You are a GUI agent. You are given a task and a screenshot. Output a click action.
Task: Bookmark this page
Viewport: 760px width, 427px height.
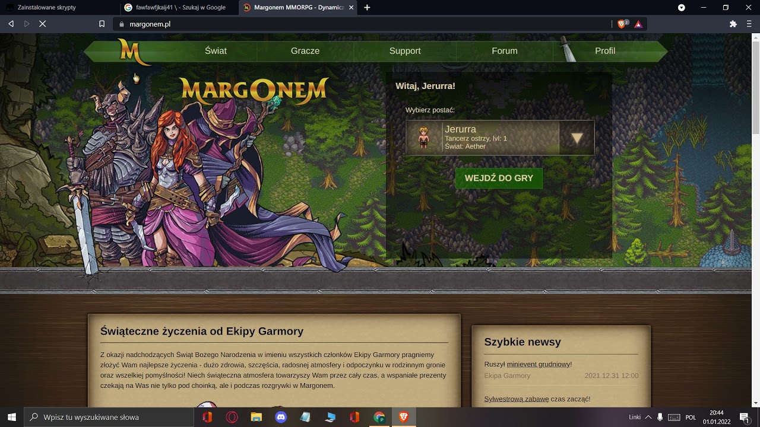tap(102, 24)
